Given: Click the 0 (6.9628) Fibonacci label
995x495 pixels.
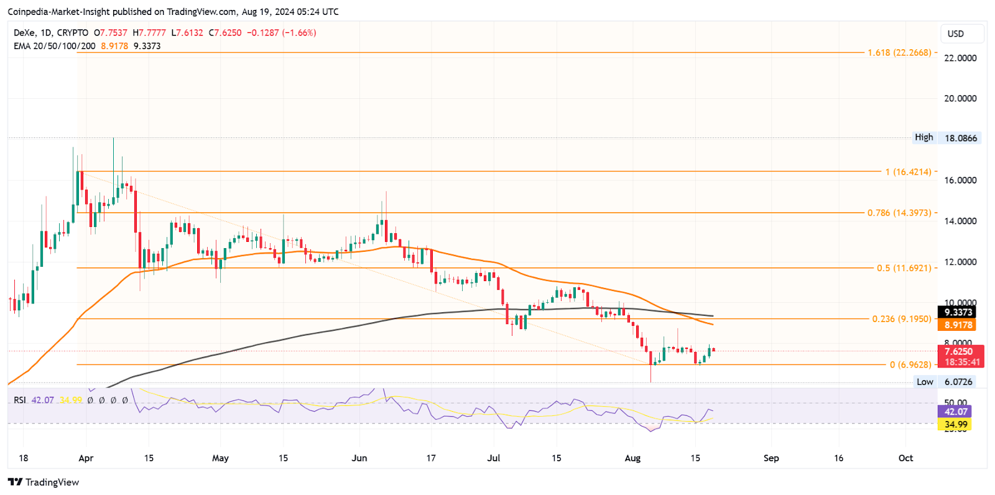Looking at the screenshot, I should [910, 365].
